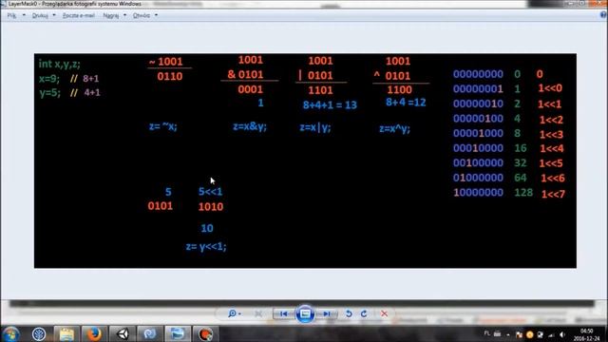This screenshot has width=608, height=342.
Task: Expand the arrow next to Otwórz
Action: (156, 15)
